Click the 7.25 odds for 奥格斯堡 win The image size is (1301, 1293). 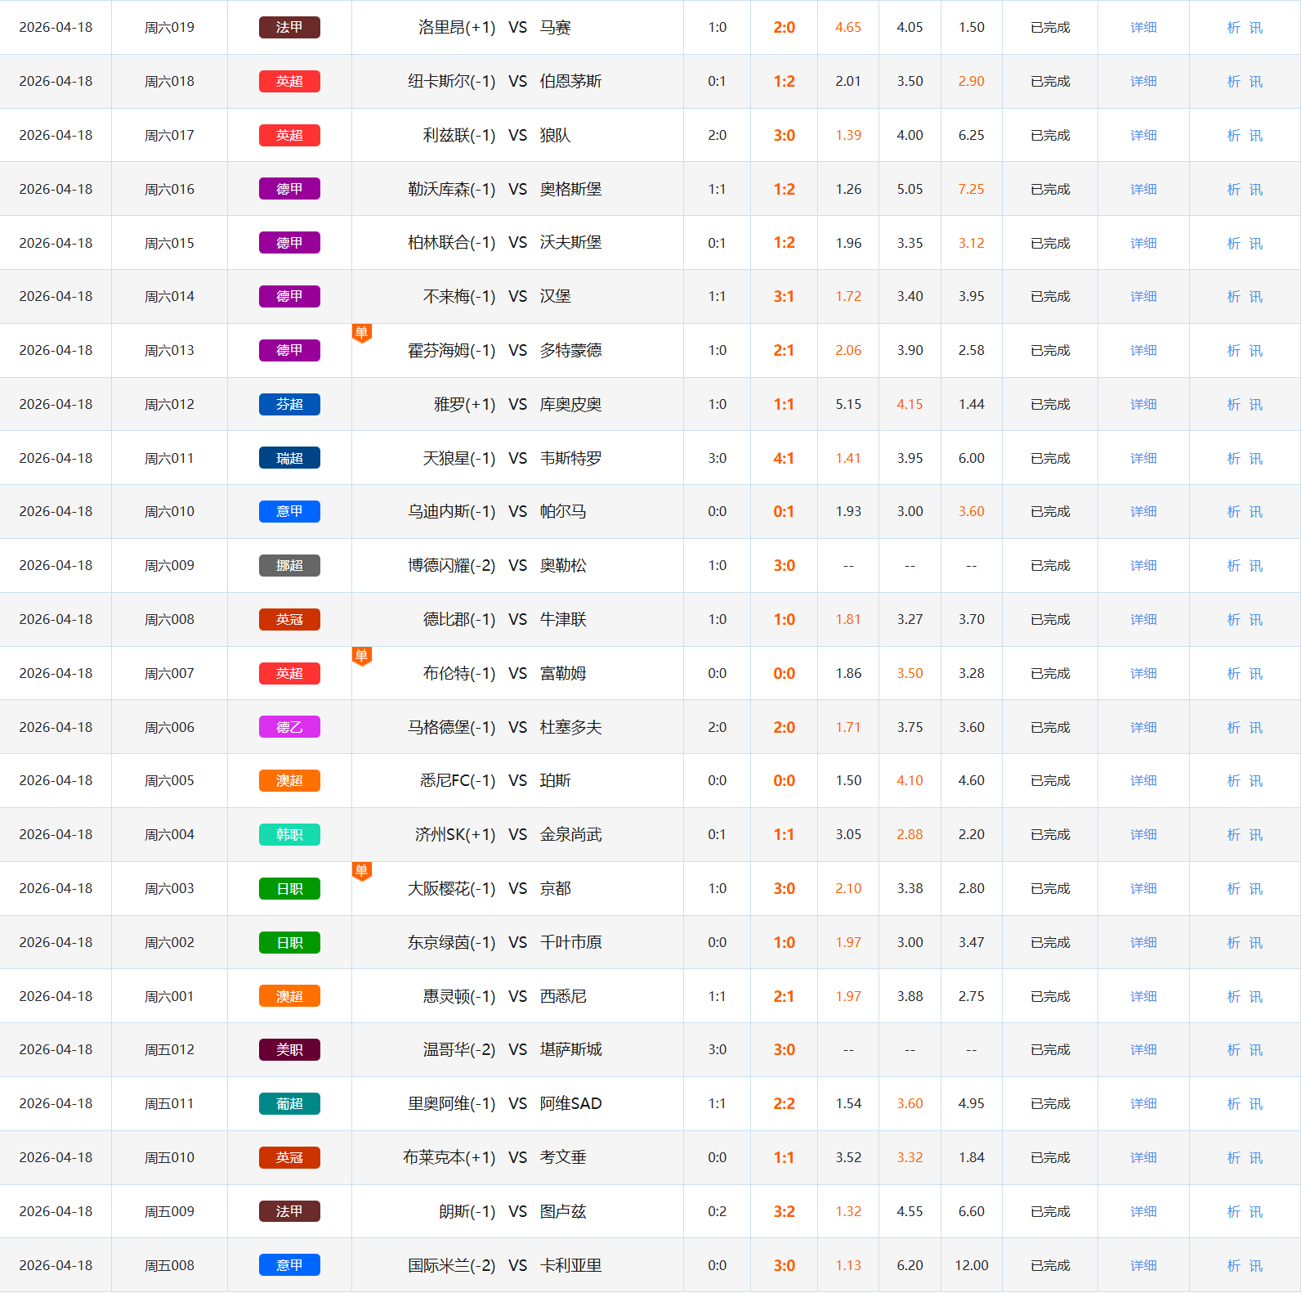pos(971,189)
